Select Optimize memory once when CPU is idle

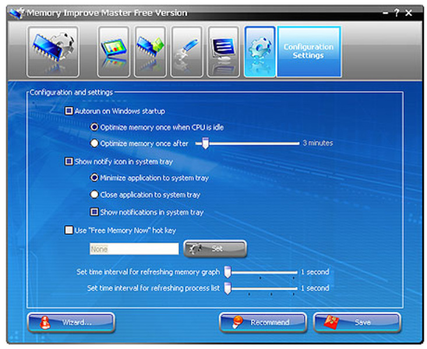point(94,127)
